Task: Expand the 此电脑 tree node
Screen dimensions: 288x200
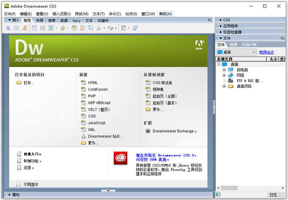Action: (x=224, y=70)
